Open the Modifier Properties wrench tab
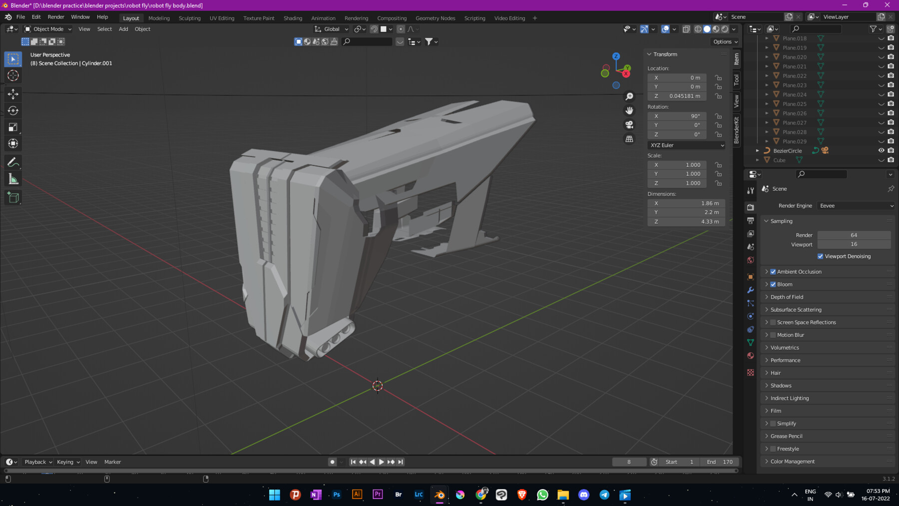 (x=750, y=290)
